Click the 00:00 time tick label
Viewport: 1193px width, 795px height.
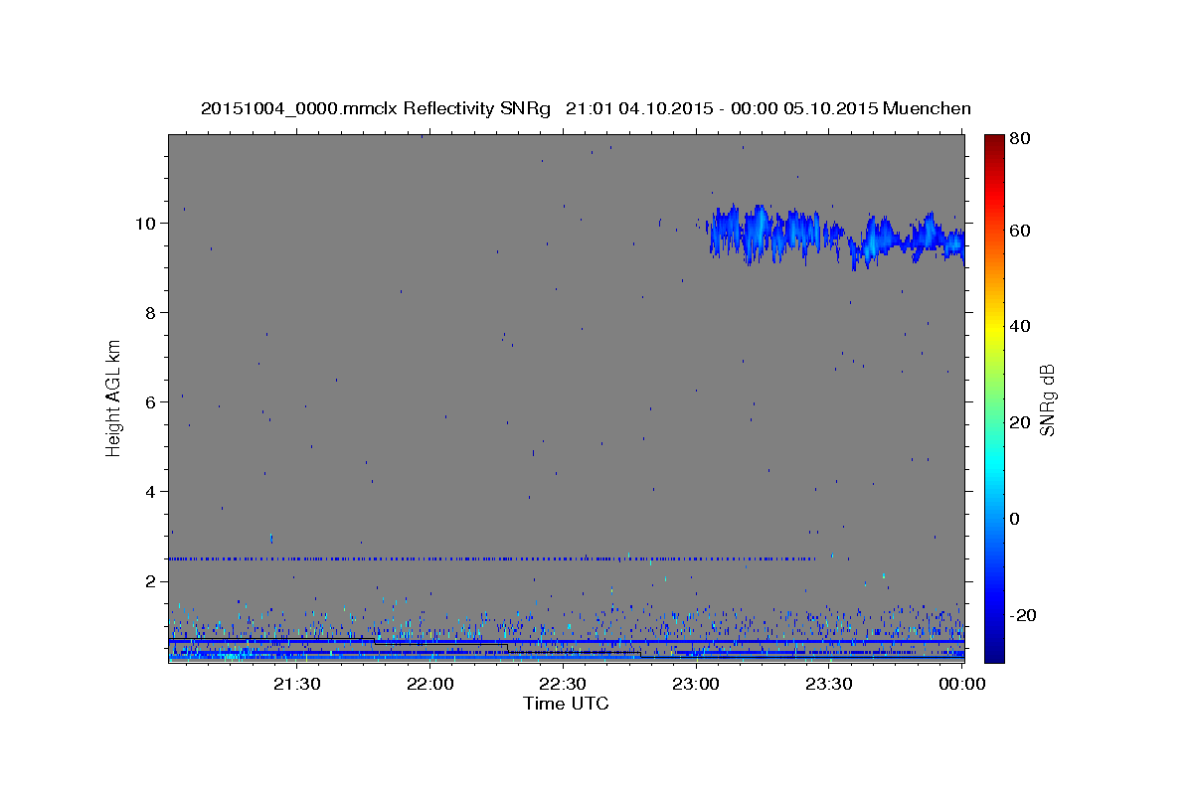click(x=962, y=684)
